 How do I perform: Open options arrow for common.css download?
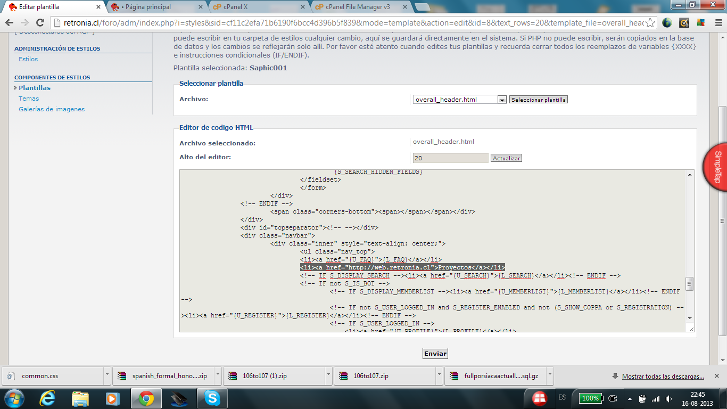(x=107, y=375)
